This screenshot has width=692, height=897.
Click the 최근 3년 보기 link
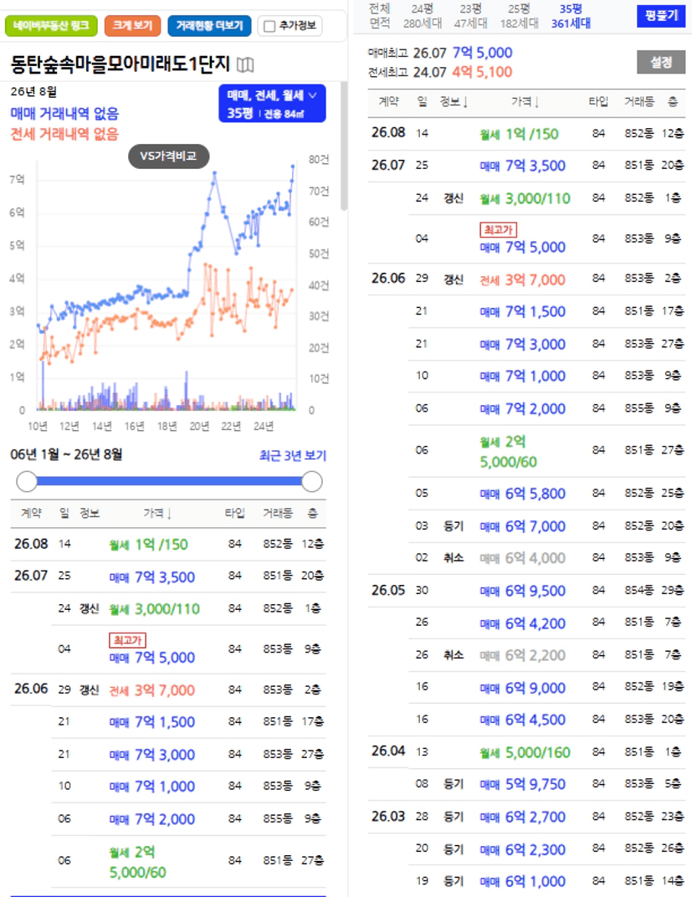click(293, 455)
